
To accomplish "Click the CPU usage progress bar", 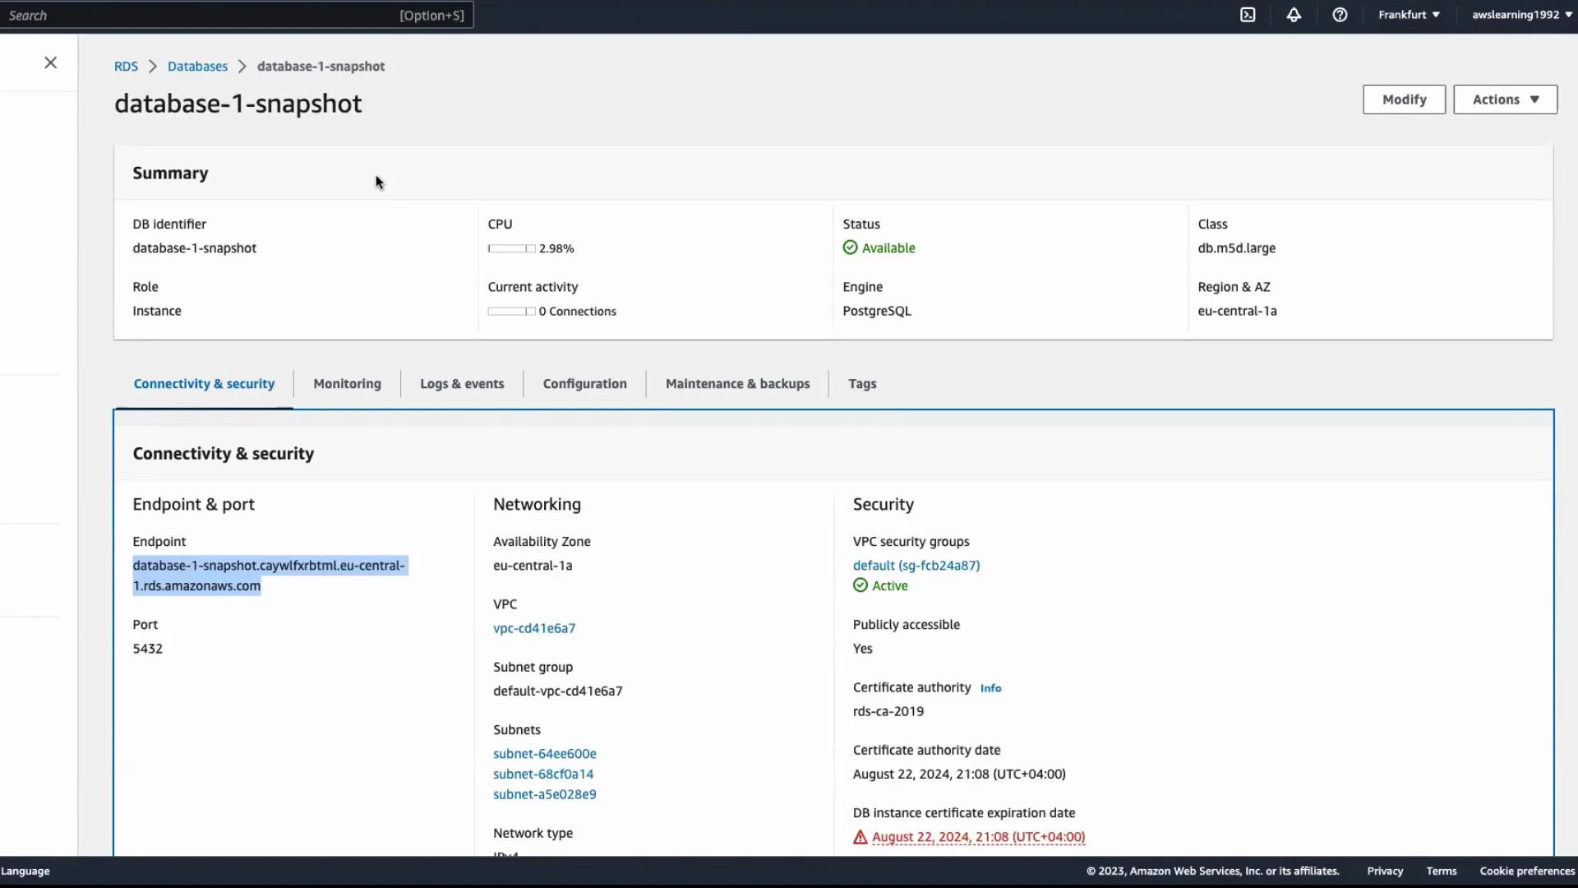I will click(x=510, y=247).
